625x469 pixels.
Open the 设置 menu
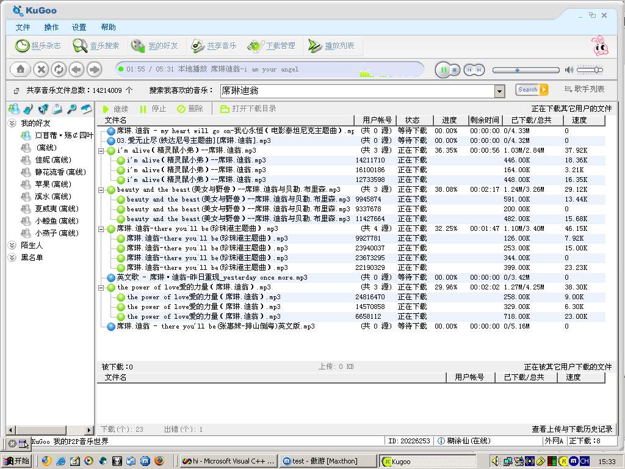pyautogui.click(x=79, y=27)
